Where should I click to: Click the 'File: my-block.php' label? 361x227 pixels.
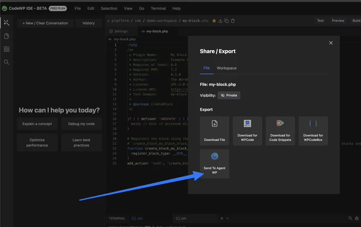[x=218, y=85]
